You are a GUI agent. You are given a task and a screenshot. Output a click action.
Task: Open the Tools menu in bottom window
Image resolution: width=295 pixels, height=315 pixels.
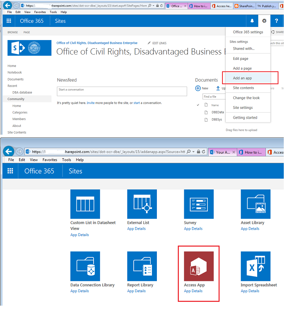[66, 160]
